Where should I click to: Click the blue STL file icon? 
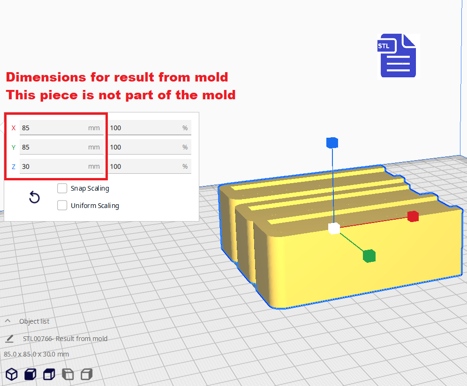coord(397,55)
